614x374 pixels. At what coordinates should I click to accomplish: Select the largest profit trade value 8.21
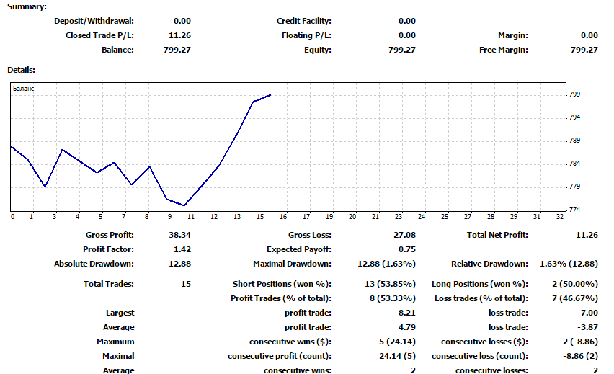point(406,313)
